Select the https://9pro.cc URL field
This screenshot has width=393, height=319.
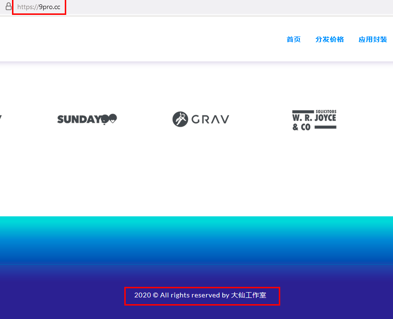point(38,7)
